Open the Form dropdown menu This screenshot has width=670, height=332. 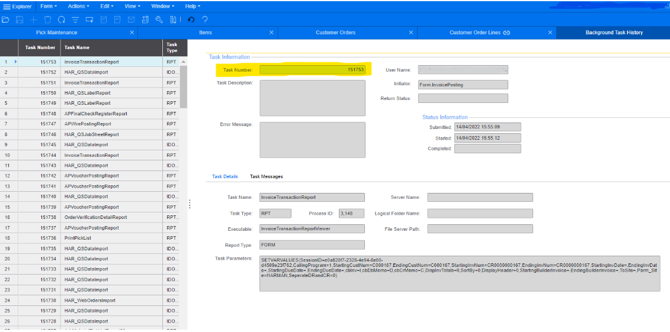49,6
